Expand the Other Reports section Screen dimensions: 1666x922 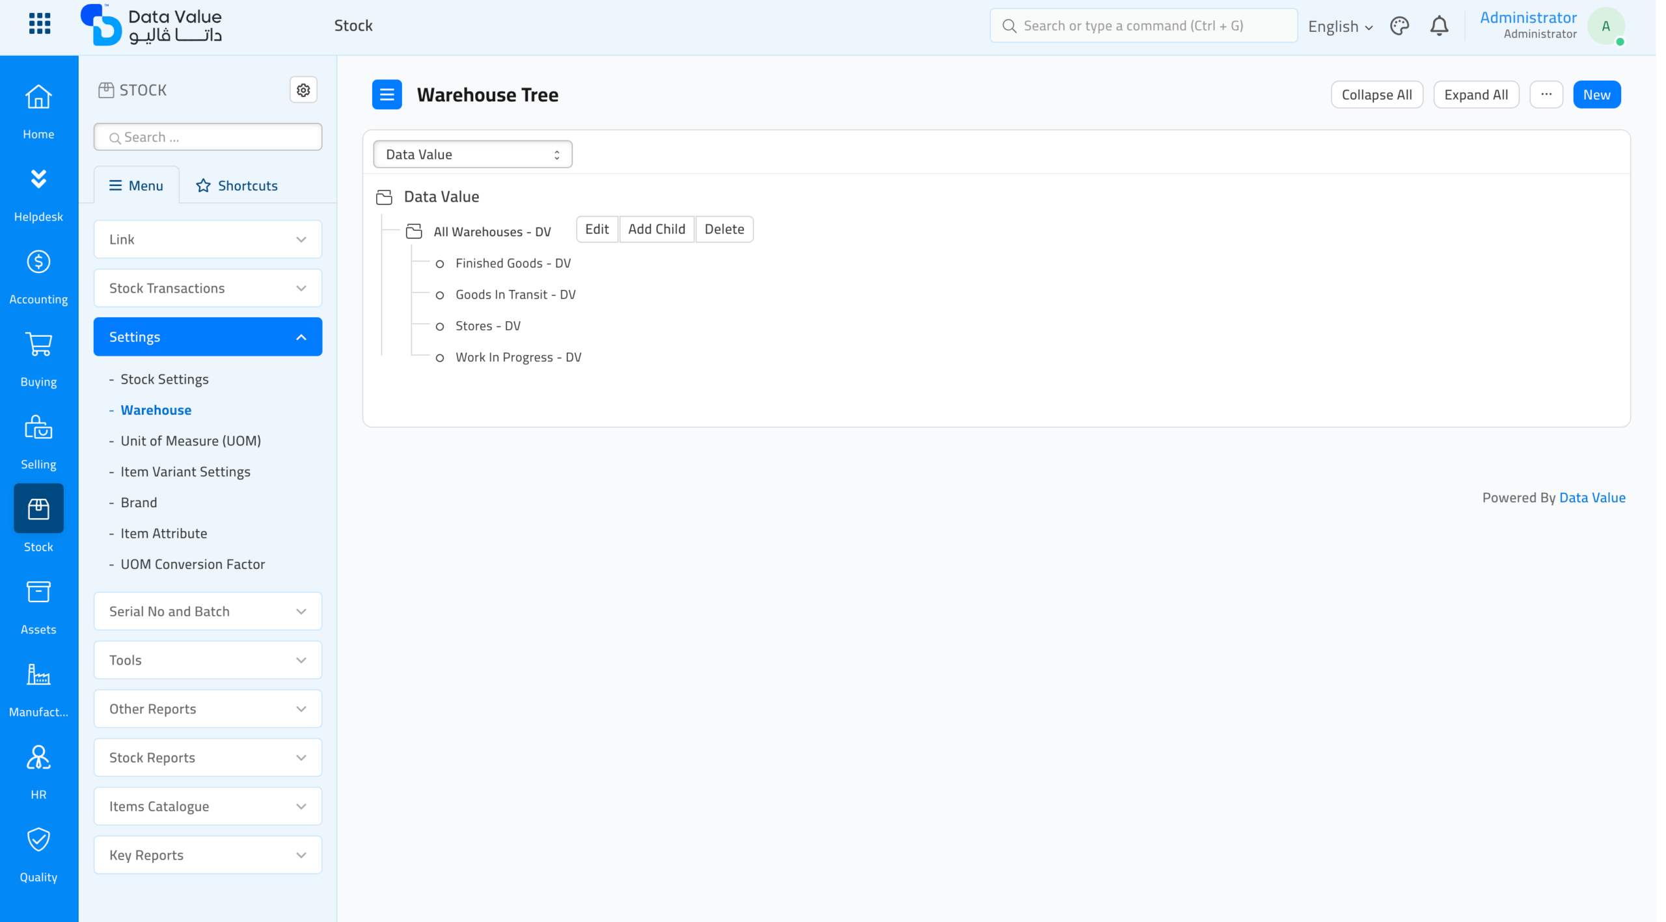pyautogui.click(x=208, y=709)
